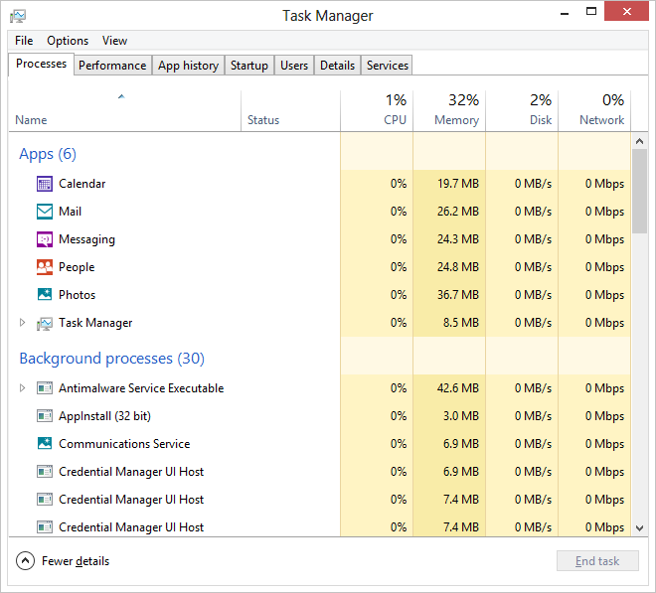Viewport: 656px width, 593px height.
Task: Click the 42.6 MB memory value
Action: (x=457, y=388)
